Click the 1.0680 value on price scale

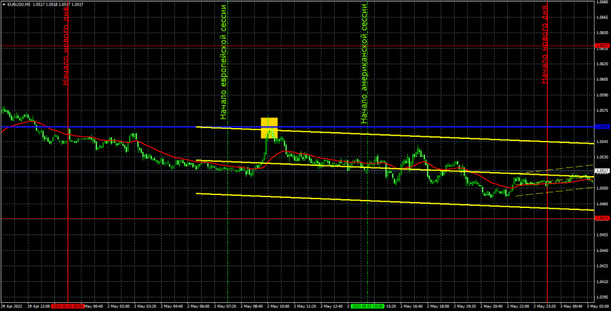pyautogui.click(x=601, y=2)
